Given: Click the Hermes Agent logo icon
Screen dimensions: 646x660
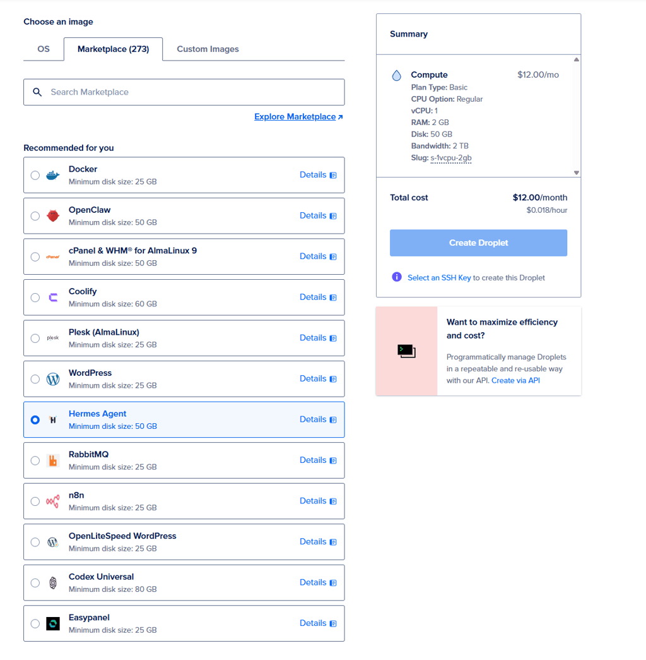Looking at the screenshot, I should (52, 419).
